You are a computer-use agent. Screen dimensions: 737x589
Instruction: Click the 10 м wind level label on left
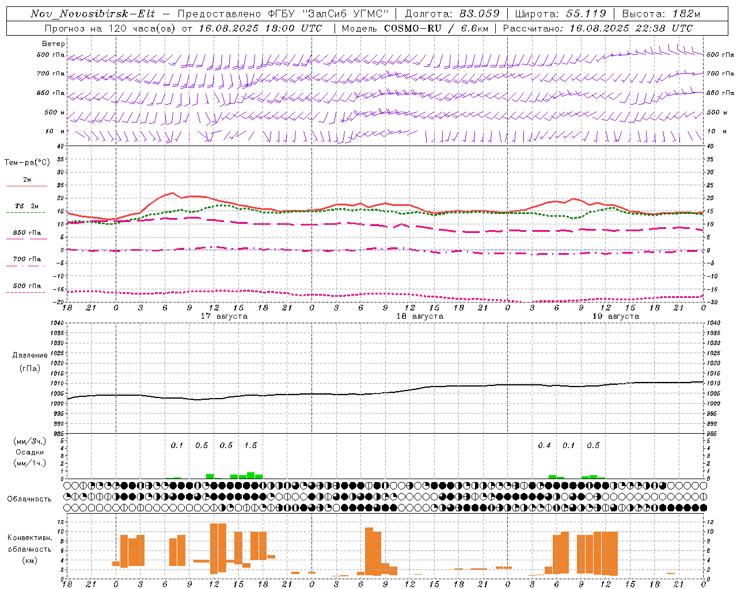pos(55,131)
